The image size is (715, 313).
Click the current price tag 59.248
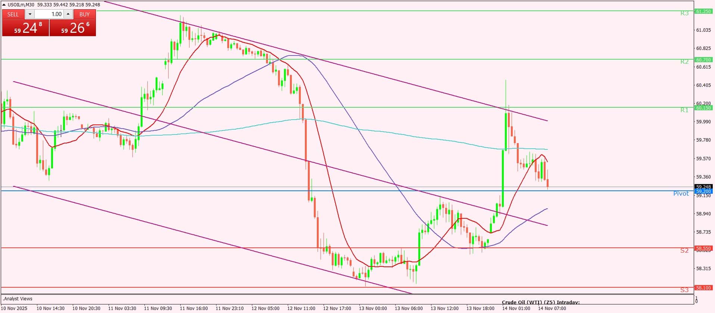(703, 187)
